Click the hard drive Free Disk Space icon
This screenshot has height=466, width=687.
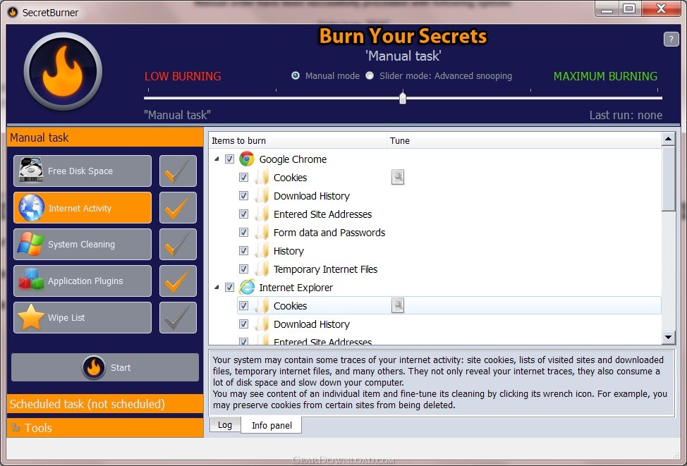coord(30,171)
